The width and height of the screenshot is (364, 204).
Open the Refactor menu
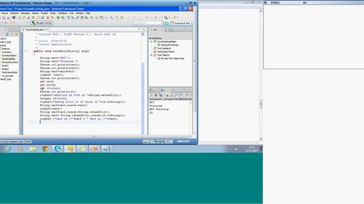coord(14,13)
